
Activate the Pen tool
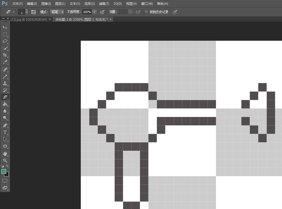click(x=5, y=125)
